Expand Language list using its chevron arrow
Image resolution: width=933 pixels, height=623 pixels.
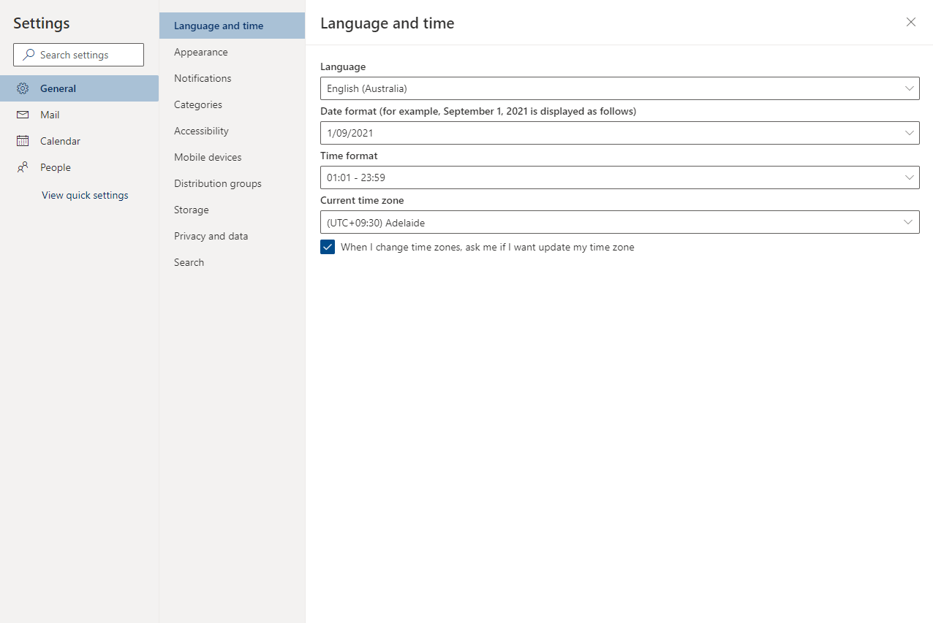(910, 88)
